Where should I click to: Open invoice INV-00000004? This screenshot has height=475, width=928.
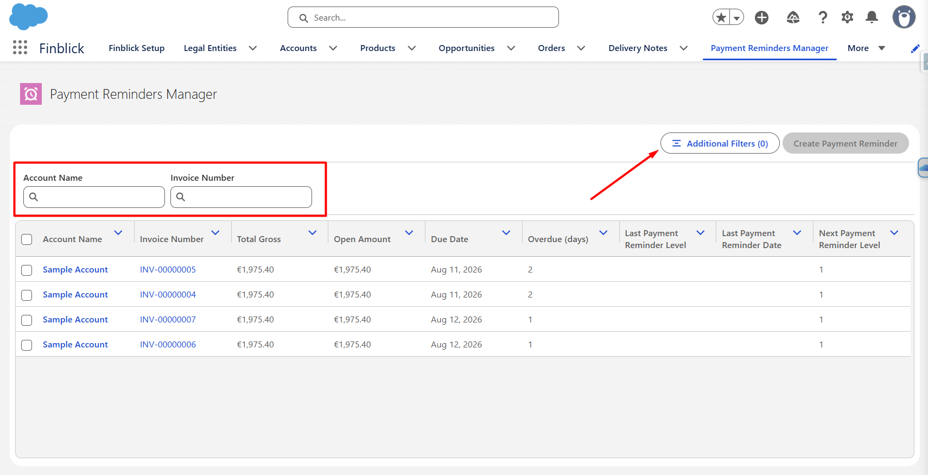click(x=168, y=295)
